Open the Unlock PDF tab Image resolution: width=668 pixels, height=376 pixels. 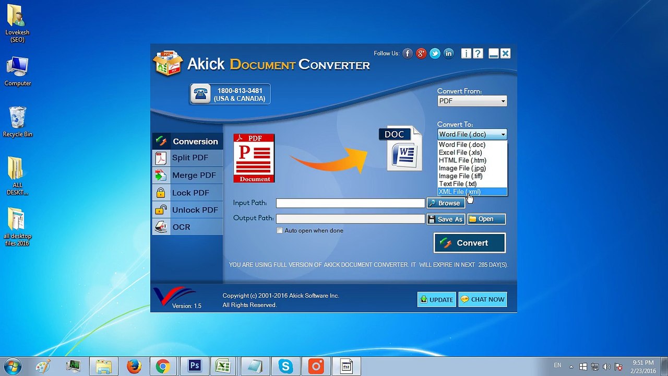187,210
